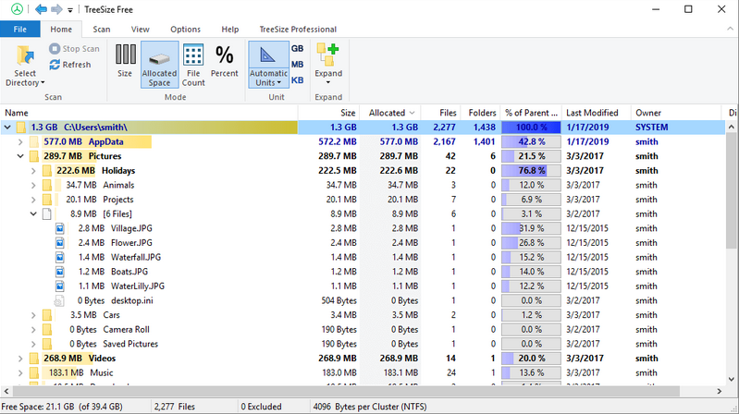Image resolution: width=739 pixels, height=414 pixels.
Task: Click the back navigation arrow
Action: point(41,9)
